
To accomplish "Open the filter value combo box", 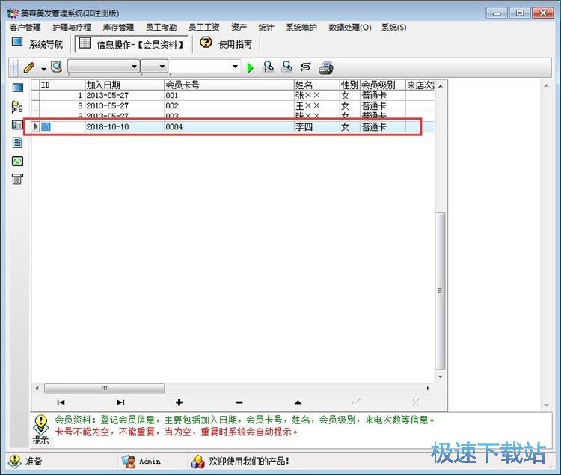I will tap(204, 67).
